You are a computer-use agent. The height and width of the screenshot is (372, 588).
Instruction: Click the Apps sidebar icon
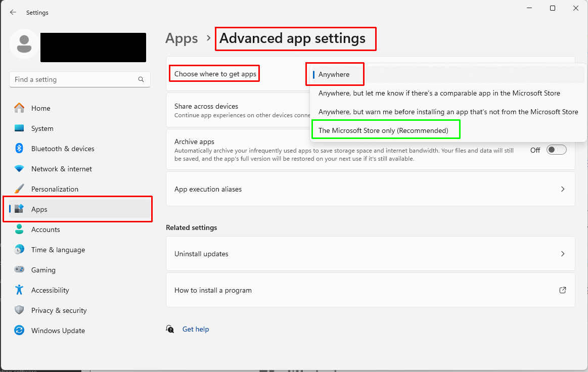tap(19, 209)
